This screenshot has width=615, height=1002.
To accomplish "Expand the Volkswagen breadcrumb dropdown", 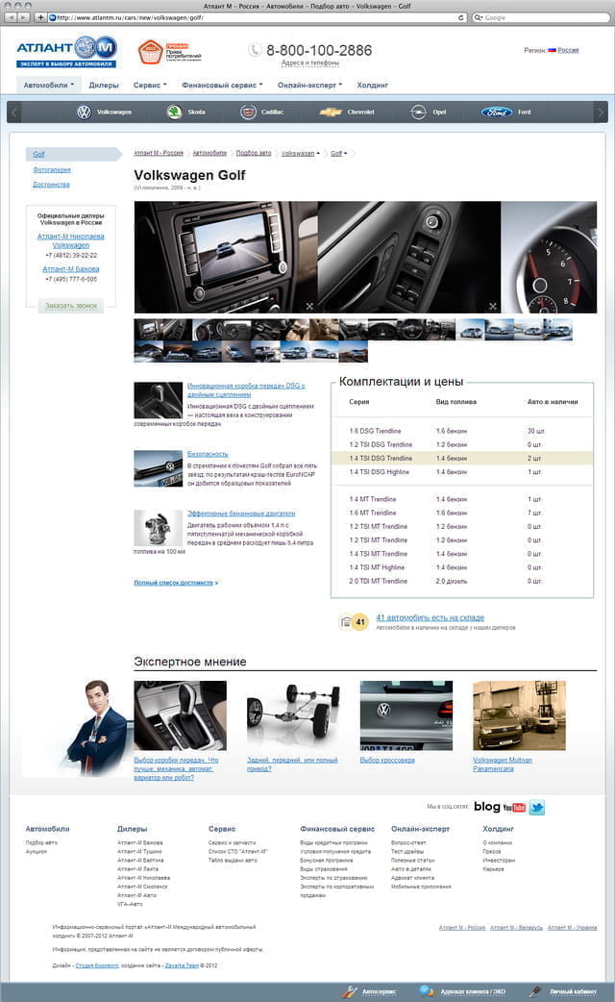I will click(x=318, y=153).
